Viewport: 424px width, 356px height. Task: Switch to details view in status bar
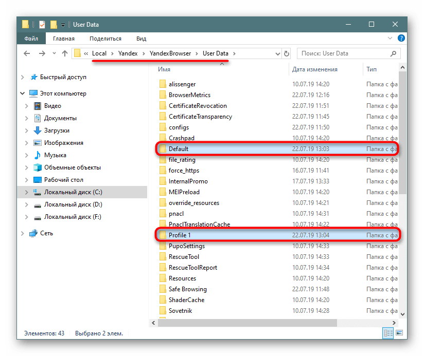click(389, 333)
